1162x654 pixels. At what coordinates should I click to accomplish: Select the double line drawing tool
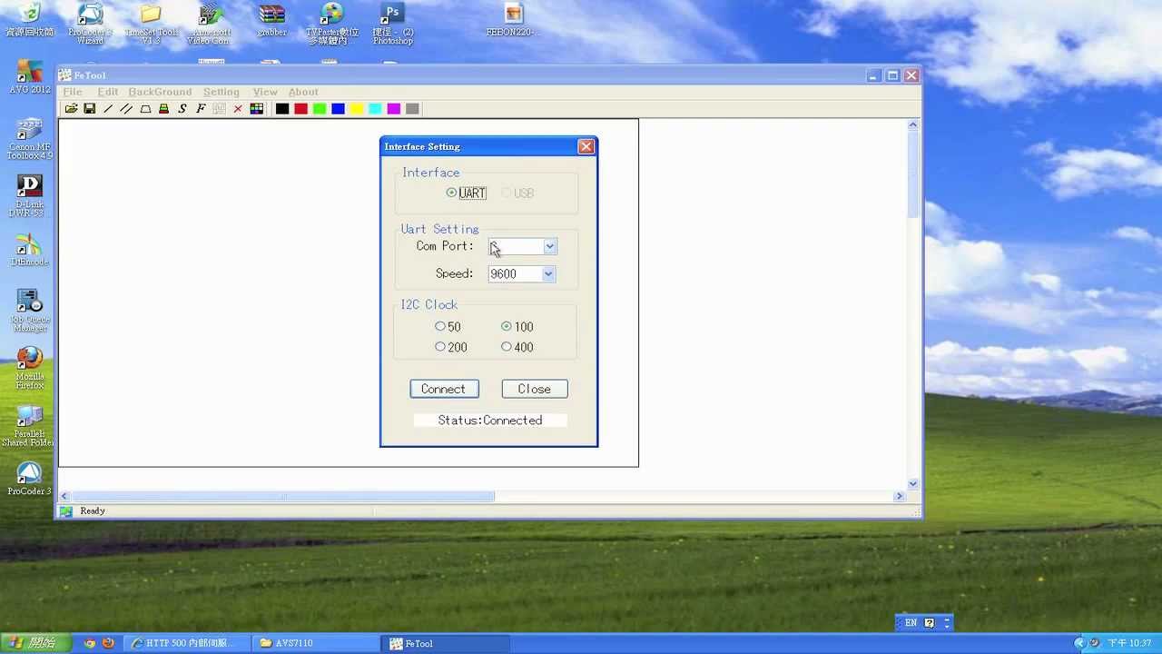[x=126, y=109]
